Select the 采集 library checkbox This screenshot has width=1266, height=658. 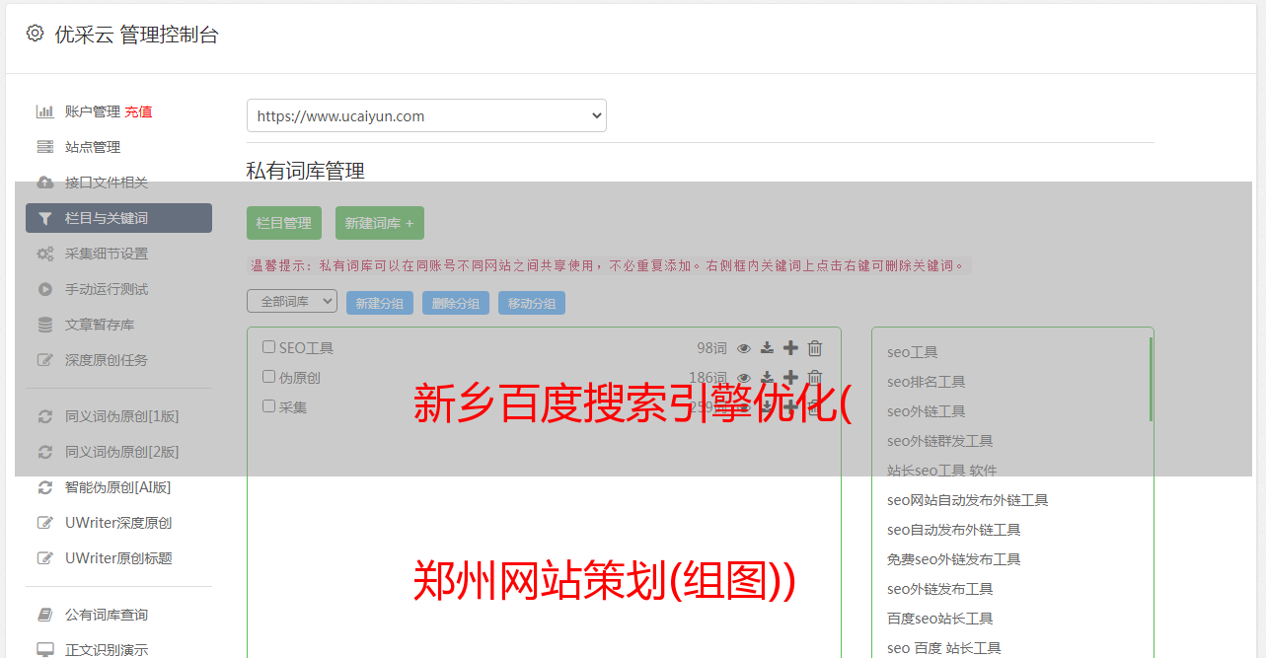[x=268, y=406]
